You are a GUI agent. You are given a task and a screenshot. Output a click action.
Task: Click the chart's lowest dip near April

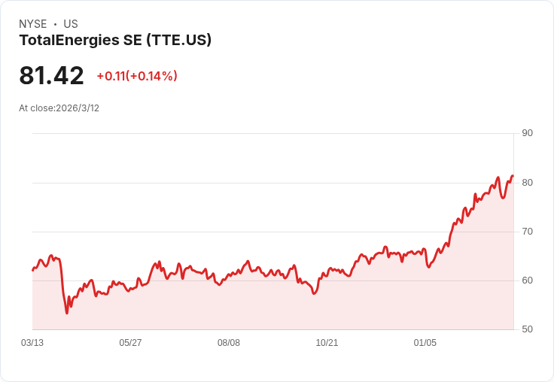pyautogui.click(x=67, y=313)
